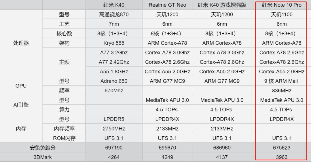This screenshot has width=311, height=162.
Task: Click the 2750MHz memory frequency cell
Action: (x=114, y=129)
